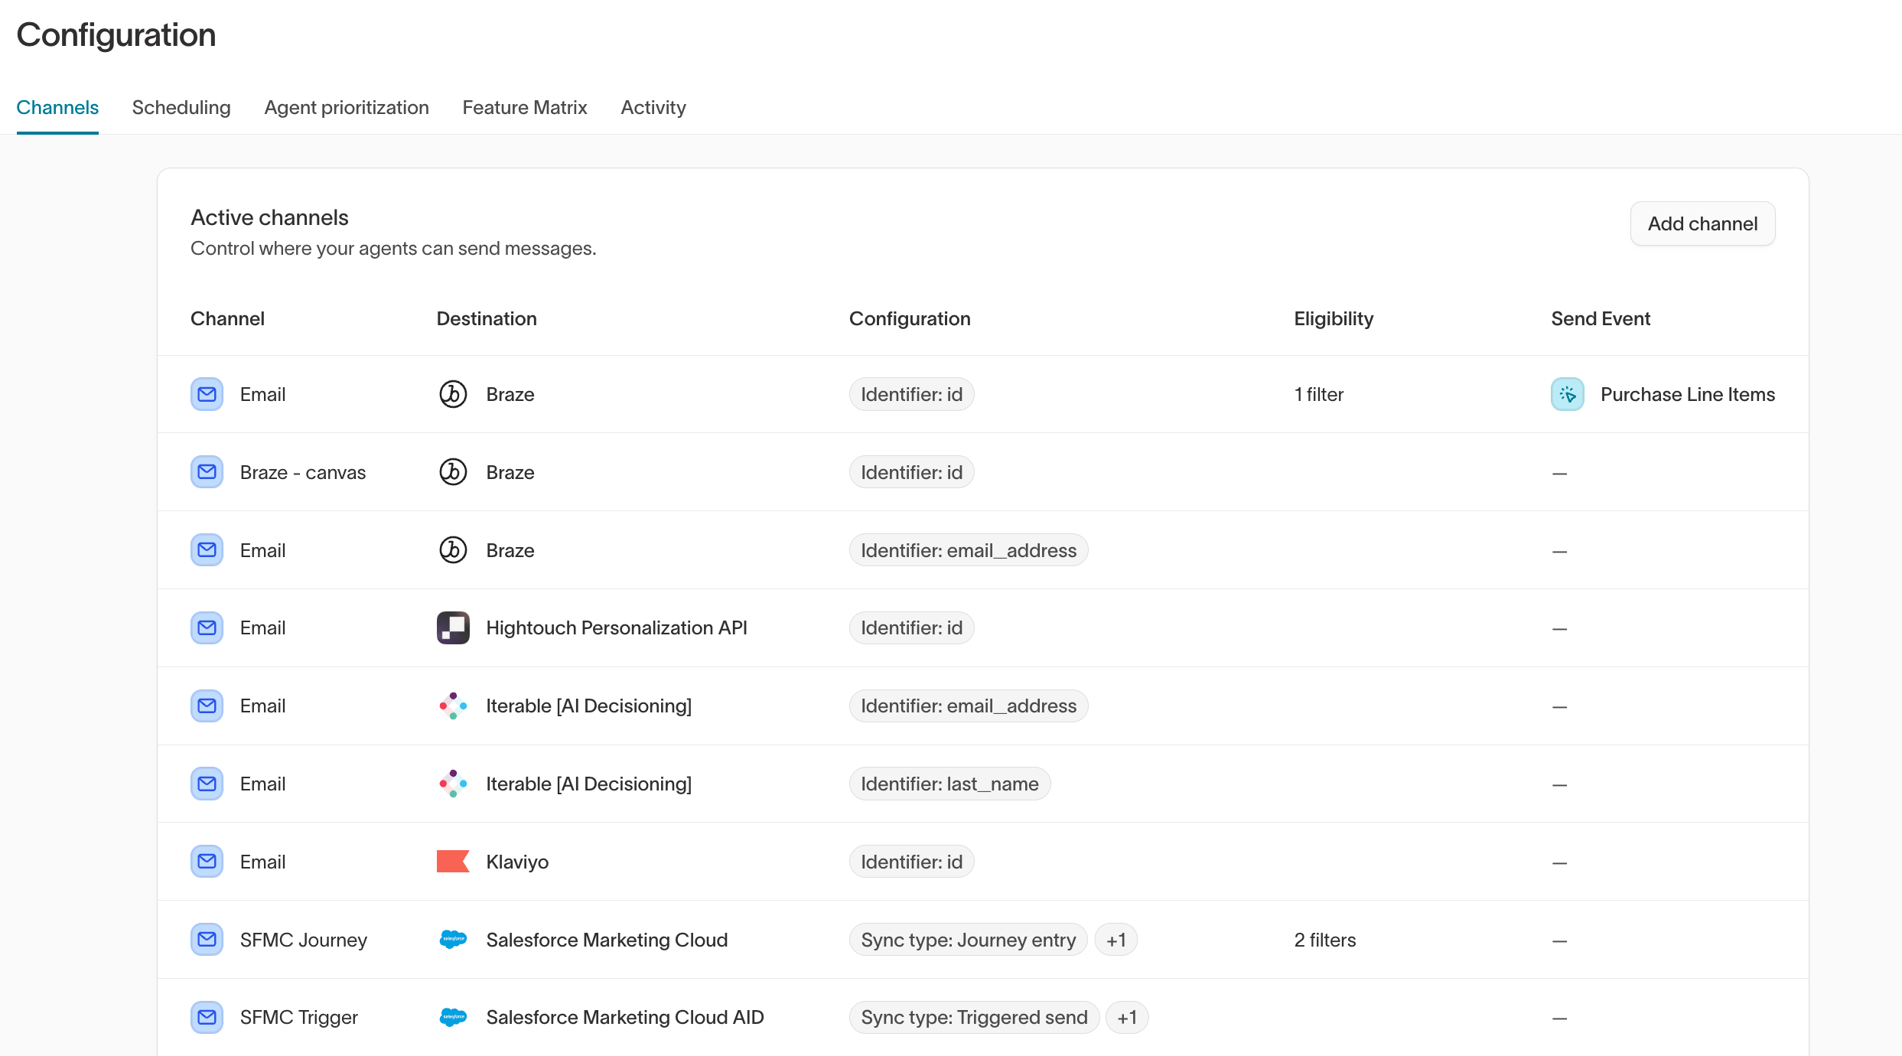Image resolution: width=1902 pixels, height=1056 pixels.
Task: Click the email icon in the Braze - canvas row
Action: (x=207, y=472)
